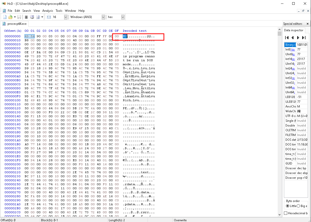Screen dimensions: 311x222
Task: Open the Tools menu
Action: pos(59,11)
